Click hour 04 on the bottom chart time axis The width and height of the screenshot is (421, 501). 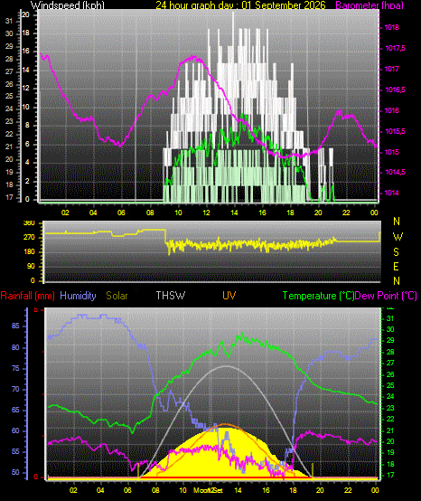pos(100,490)
